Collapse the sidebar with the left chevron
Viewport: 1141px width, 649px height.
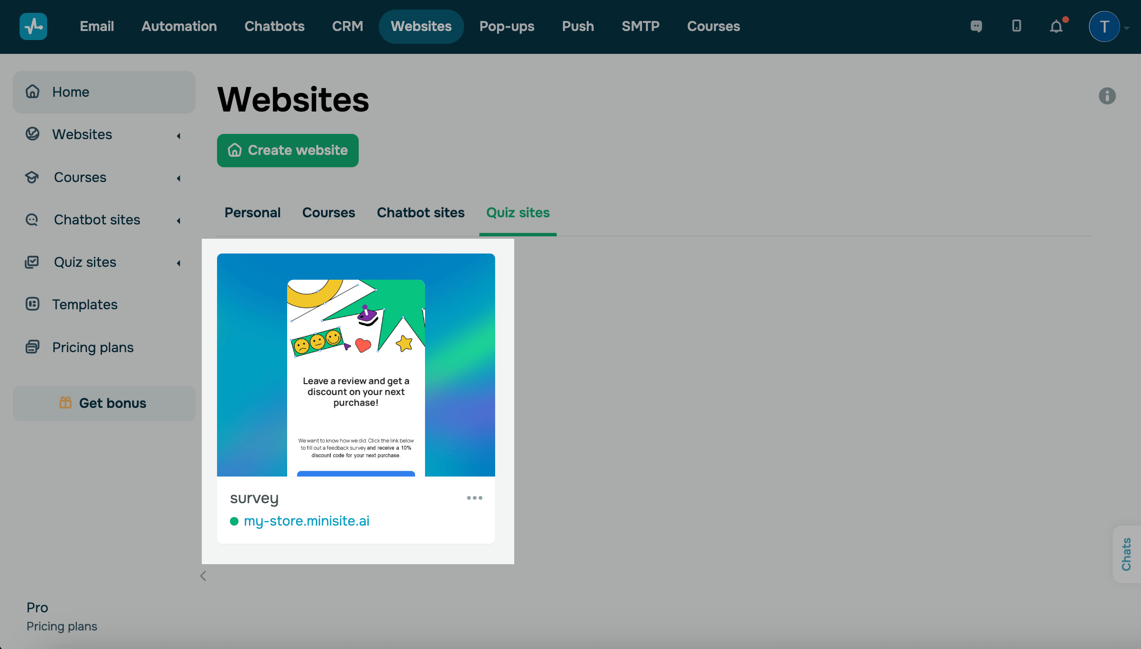(x=203, y=576)
